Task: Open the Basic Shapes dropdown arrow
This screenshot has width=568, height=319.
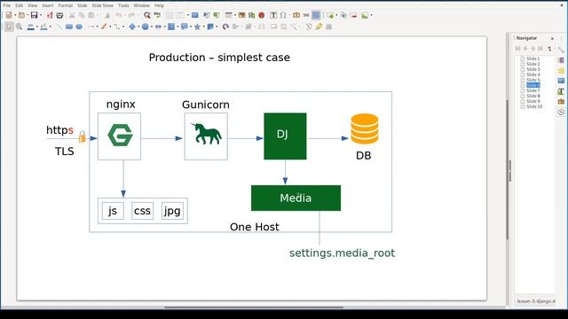Action: (138, 27)
